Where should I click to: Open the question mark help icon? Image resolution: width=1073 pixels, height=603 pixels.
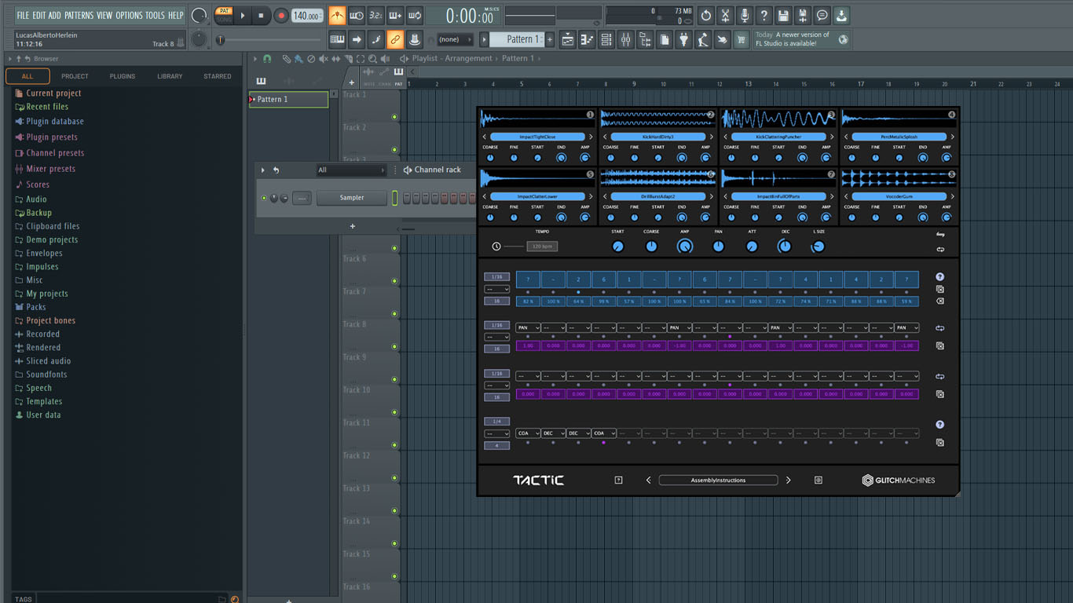[764, 15]
